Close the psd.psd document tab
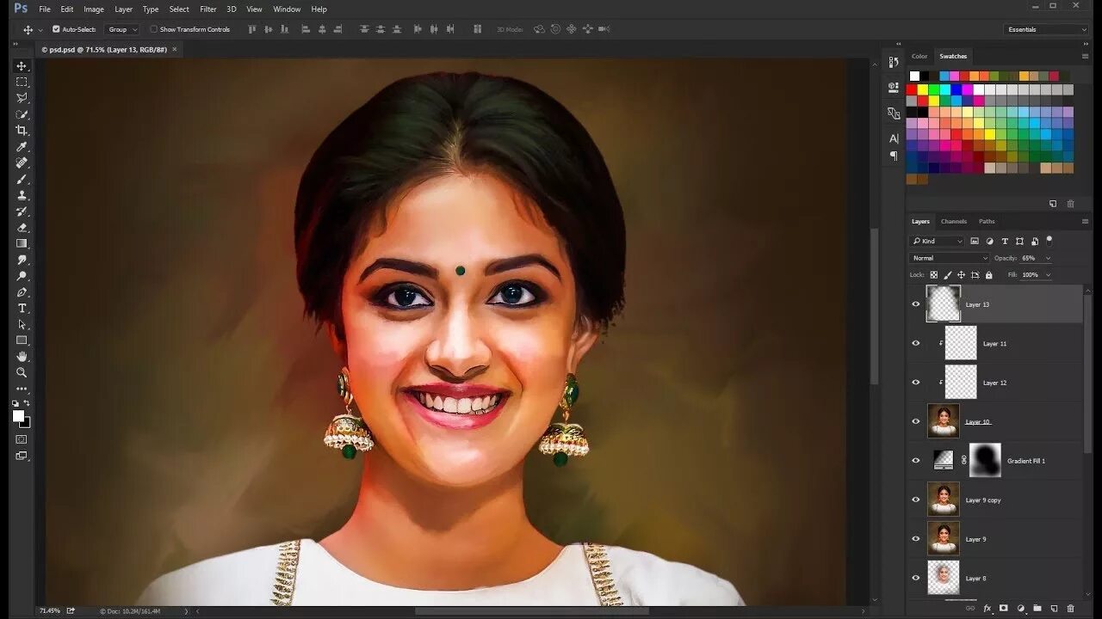The image size is (1102, 619). click(x=175, y=49)
